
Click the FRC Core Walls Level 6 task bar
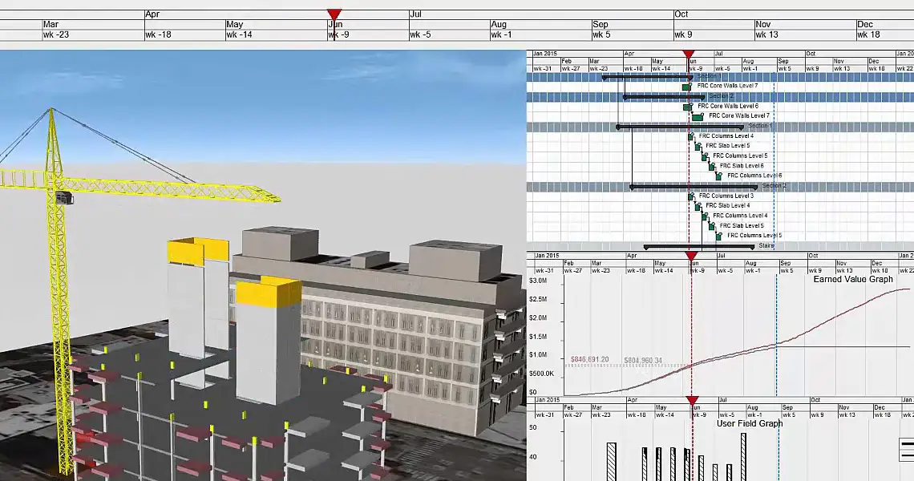coord(687,107)
